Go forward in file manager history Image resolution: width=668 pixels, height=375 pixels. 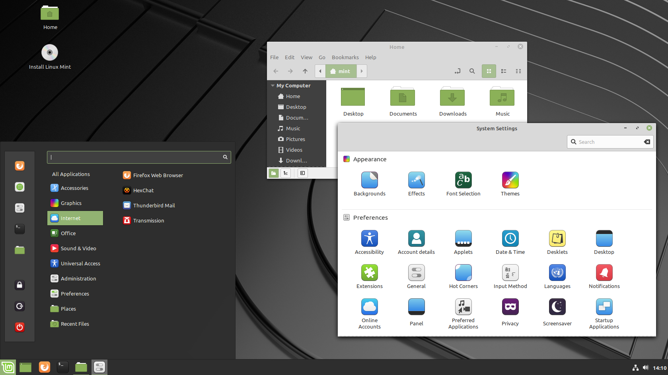290,71
